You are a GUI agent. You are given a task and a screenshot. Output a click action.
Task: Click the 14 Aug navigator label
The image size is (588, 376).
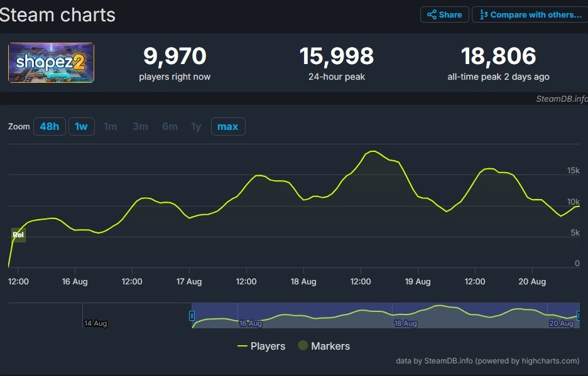pos(95,323)
